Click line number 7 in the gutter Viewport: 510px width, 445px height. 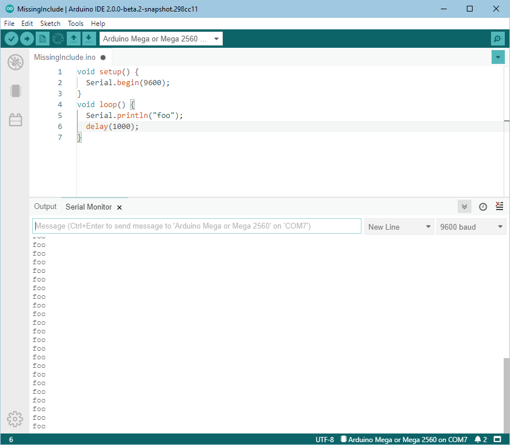[x=60, y=137]
